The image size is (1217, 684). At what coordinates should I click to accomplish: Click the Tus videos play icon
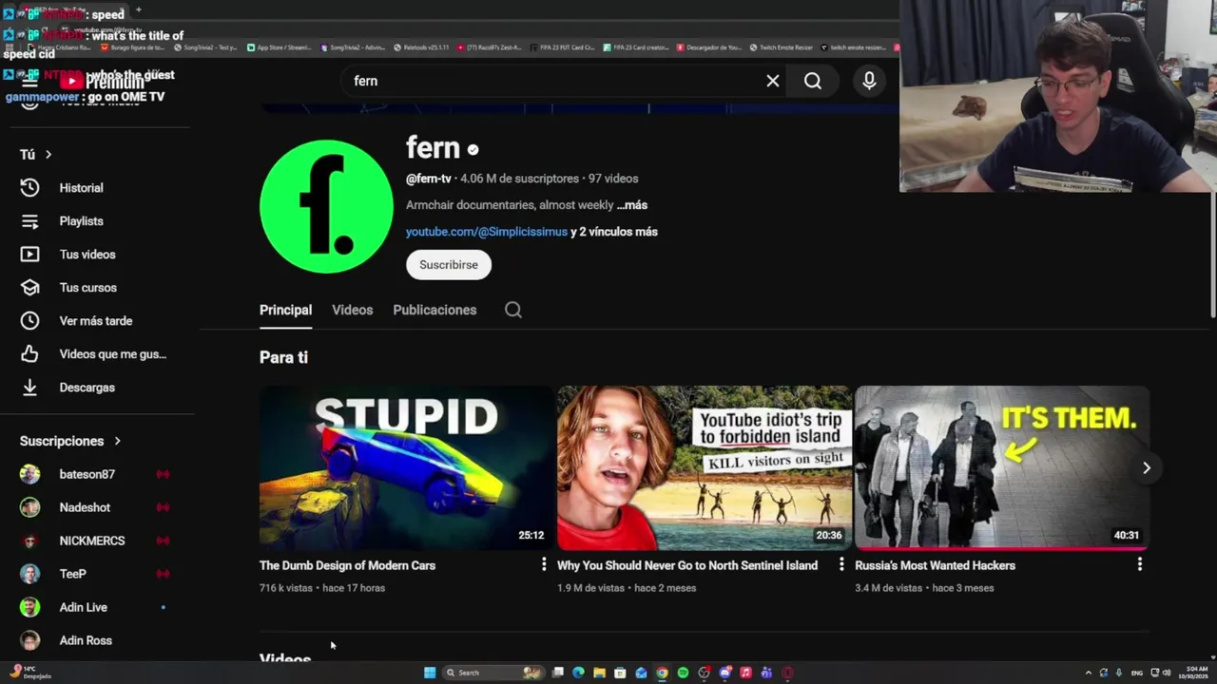[x=29, y=255]
